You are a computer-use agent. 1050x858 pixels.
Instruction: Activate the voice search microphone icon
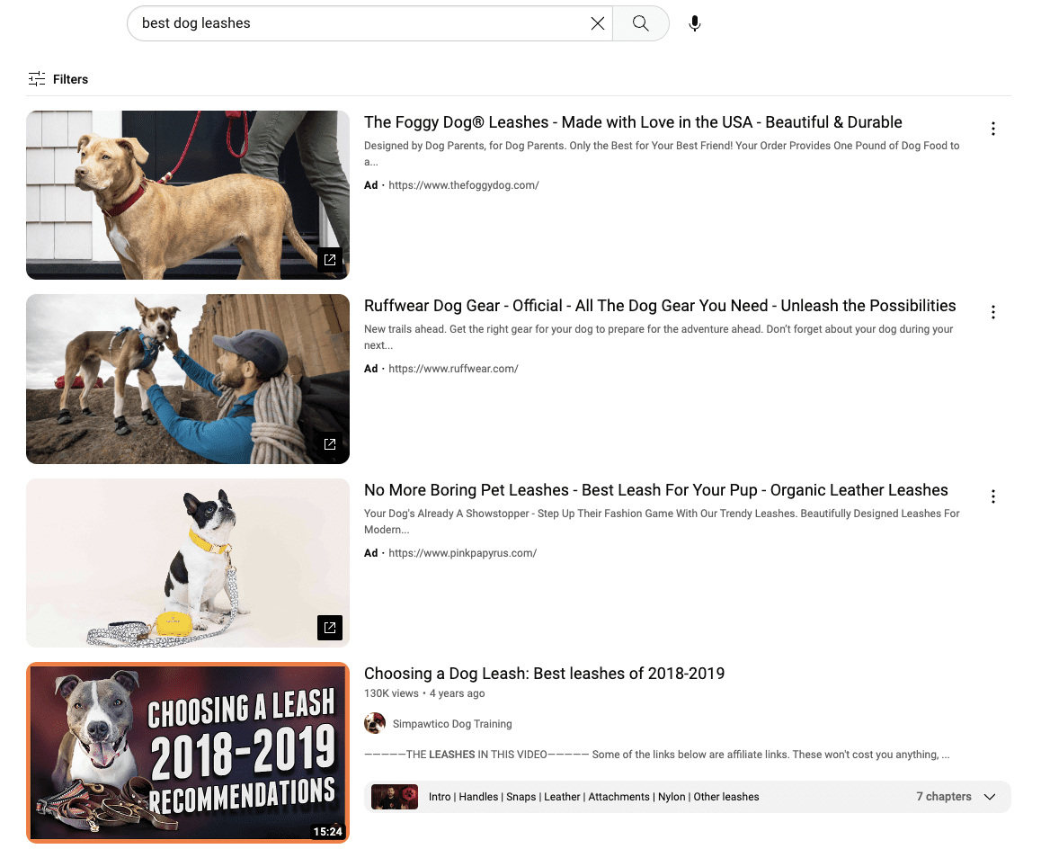694,22
